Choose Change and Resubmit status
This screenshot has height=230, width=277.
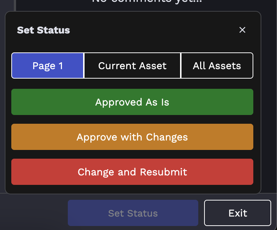[x=132, y=172]
